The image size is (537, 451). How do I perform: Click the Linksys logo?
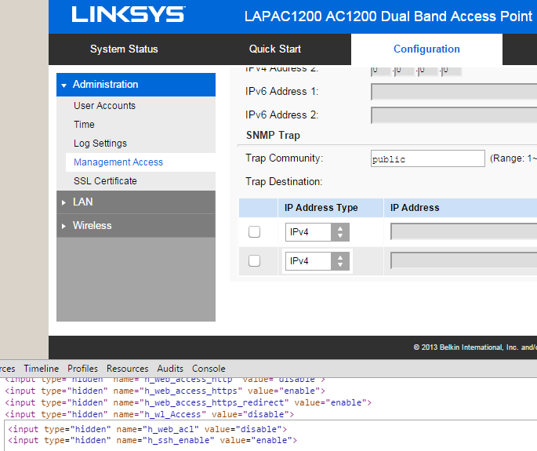(128, 15)
